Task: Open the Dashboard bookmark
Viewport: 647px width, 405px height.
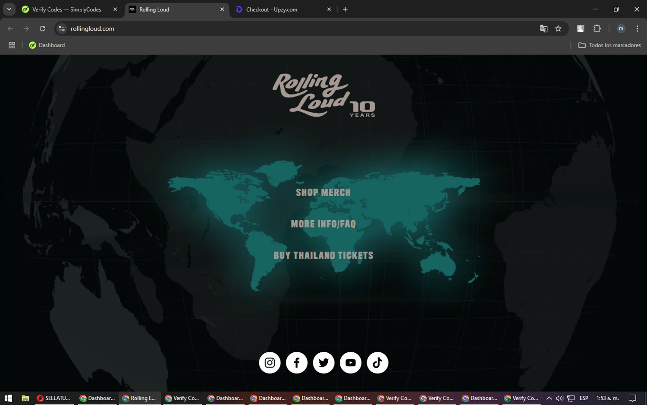Action: pyautogui.click(x=47, y=45)
